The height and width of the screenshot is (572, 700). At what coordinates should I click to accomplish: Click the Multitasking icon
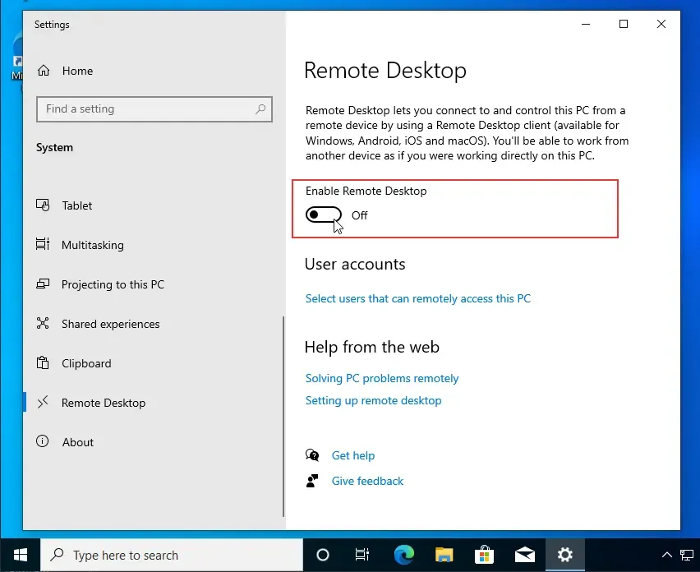point(43,244)
